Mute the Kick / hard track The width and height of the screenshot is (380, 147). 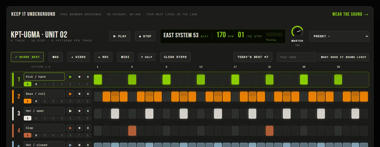pos(80,77)
